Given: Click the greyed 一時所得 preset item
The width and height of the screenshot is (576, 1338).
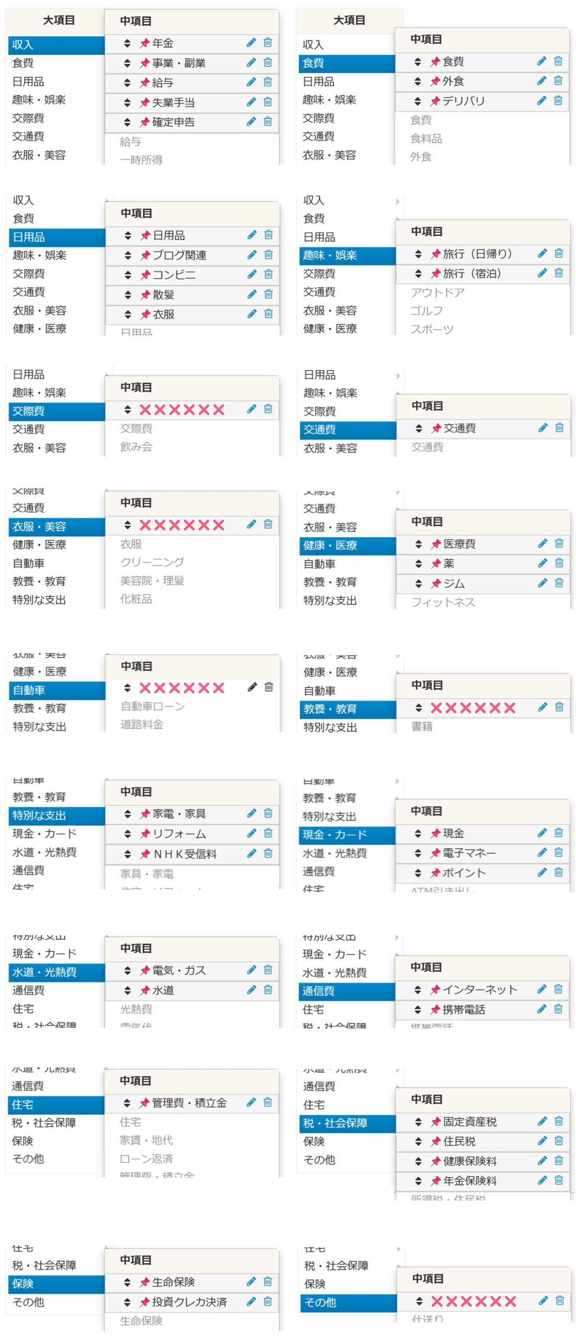Looking at the screenshot, I should click(141, 160).
